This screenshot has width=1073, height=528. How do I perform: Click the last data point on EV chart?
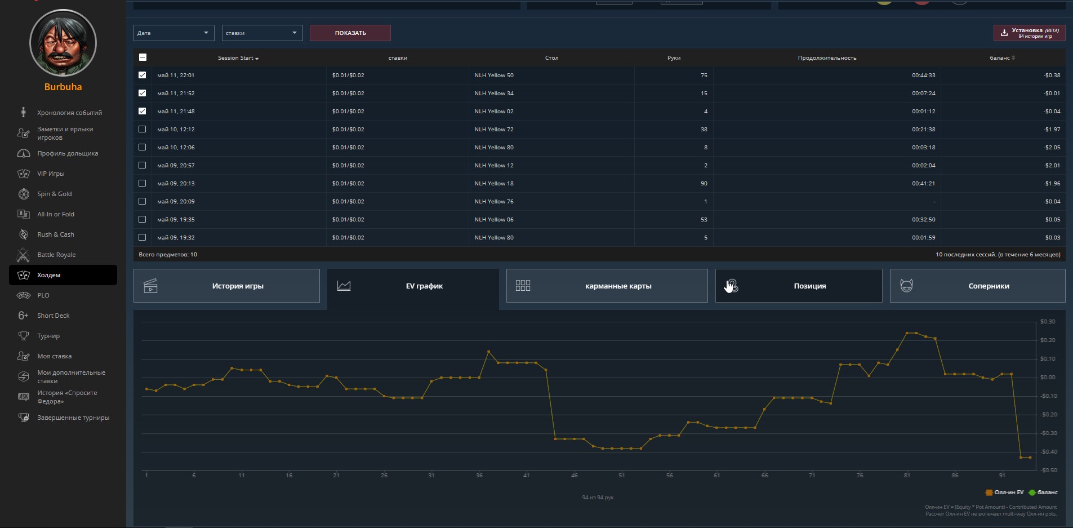pyautogui.click(x=1030, y=458)
